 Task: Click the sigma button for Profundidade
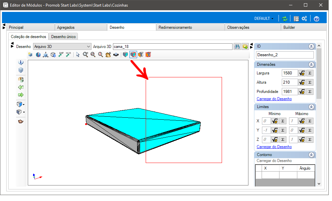[x=310, y=92]
